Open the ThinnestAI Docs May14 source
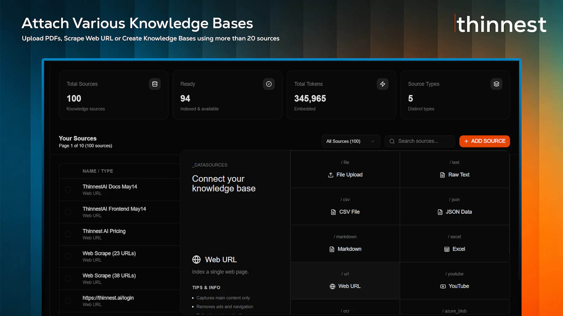This screenshot has width=563, height=316. coord(110,186)
